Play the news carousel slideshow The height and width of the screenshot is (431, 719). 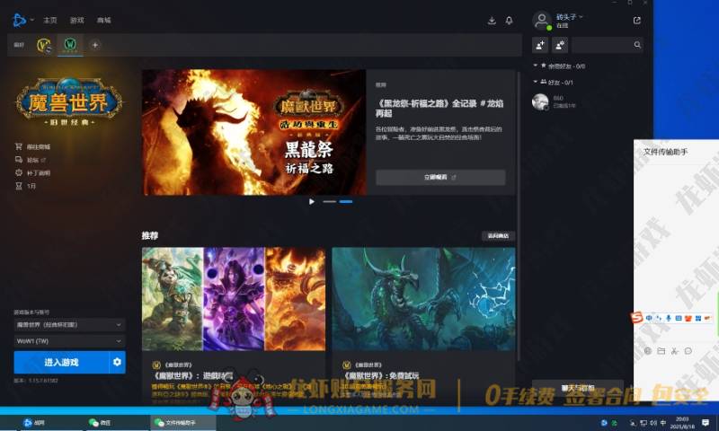click(x=312, y=201)
